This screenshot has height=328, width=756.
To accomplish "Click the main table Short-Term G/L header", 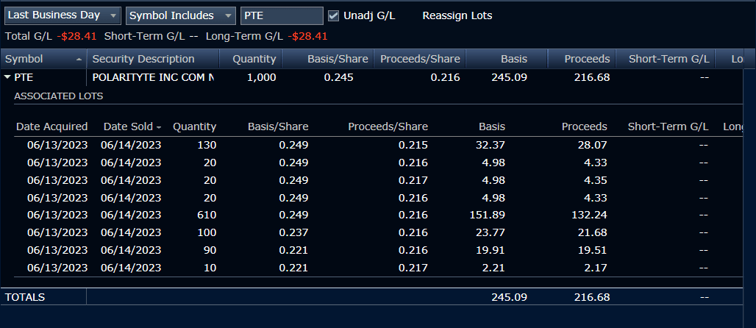I will pos(668,59).
